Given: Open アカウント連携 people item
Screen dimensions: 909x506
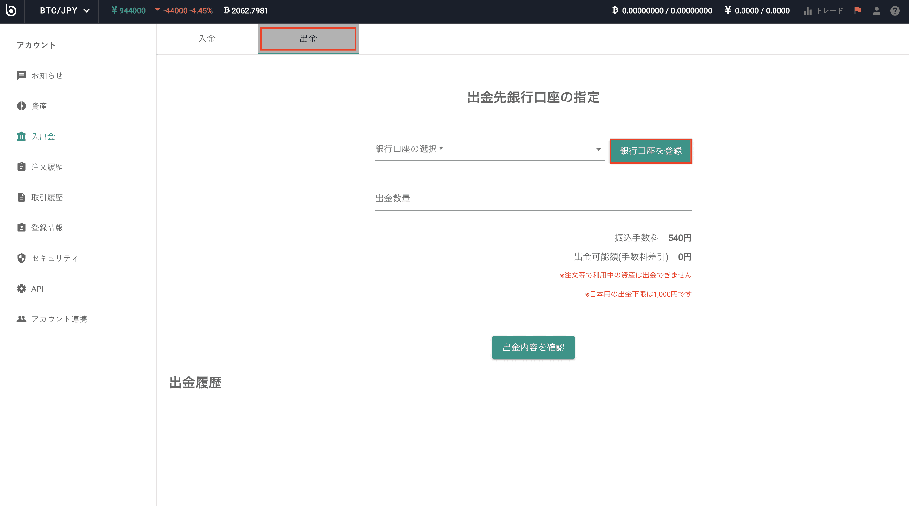Looking at the screenshot, I should [59, 319].
